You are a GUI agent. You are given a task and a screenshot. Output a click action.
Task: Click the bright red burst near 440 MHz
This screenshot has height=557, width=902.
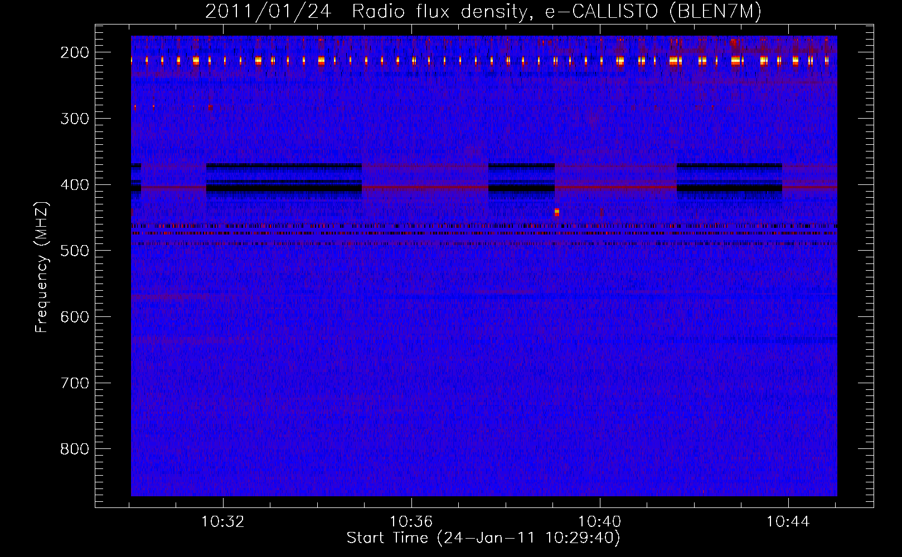click(x=556, y=212)
